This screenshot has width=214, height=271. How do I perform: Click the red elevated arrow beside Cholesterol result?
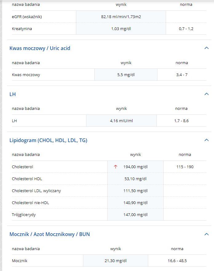[116, 167]
